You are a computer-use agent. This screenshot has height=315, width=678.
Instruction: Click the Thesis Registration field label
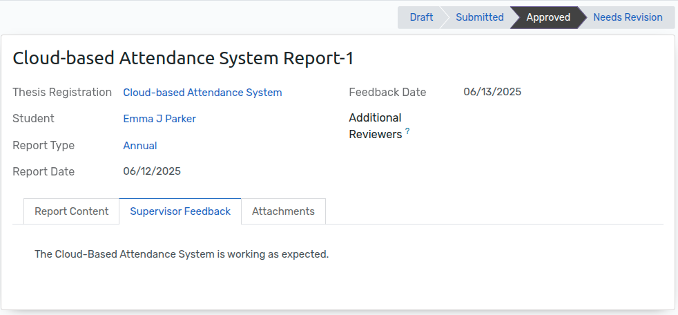62,93
